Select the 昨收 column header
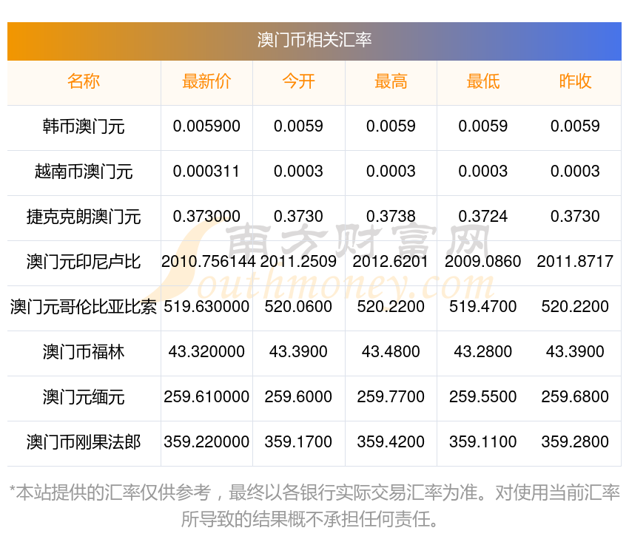 point(575,81)
